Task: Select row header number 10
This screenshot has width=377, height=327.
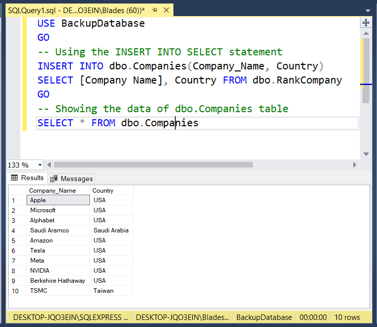Action: pyautogui.click(x=17, y=291)
